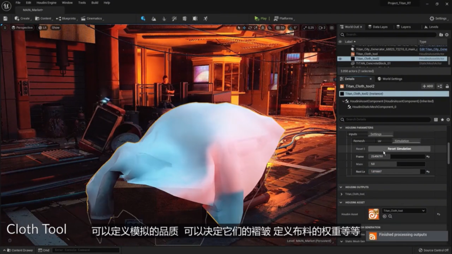The width and height of the screenshot is (452, 254).
Task: Open the Create dropdown
Action: [x=22, y=18]
